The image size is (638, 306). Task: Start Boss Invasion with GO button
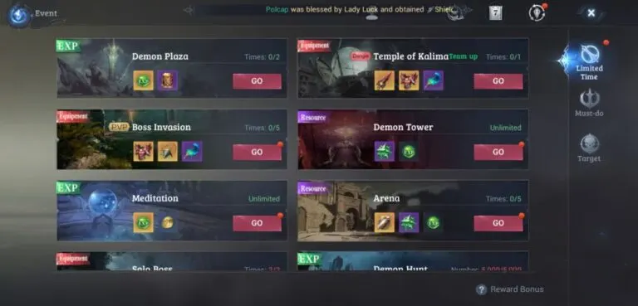257,152
